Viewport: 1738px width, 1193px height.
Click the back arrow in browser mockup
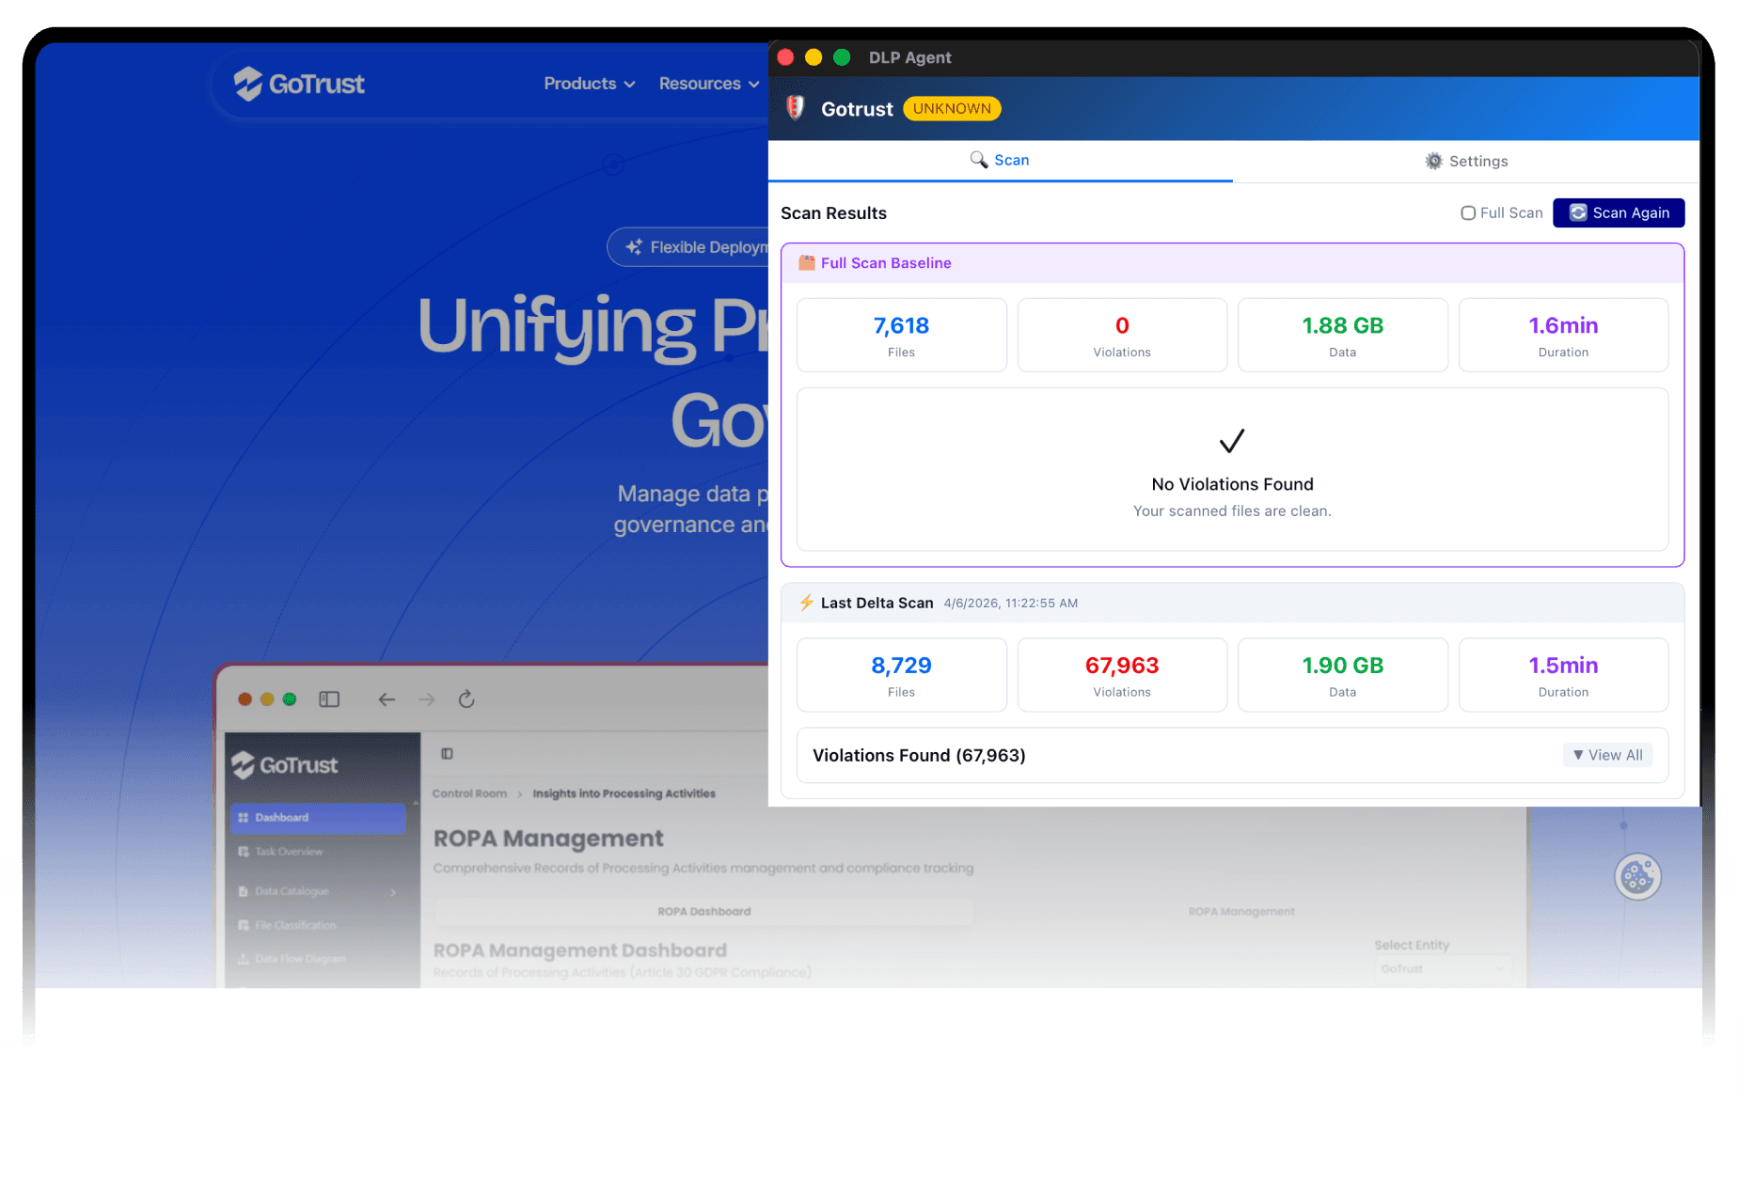pyautogui.click(x=387, y=699)
